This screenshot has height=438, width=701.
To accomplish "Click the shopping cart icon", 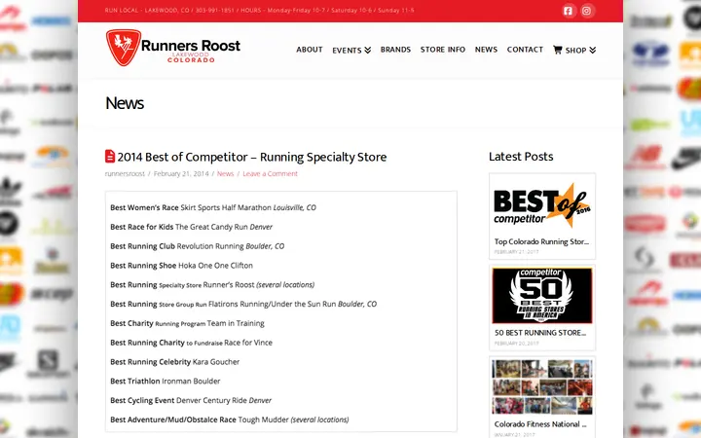I will point(558,50).
